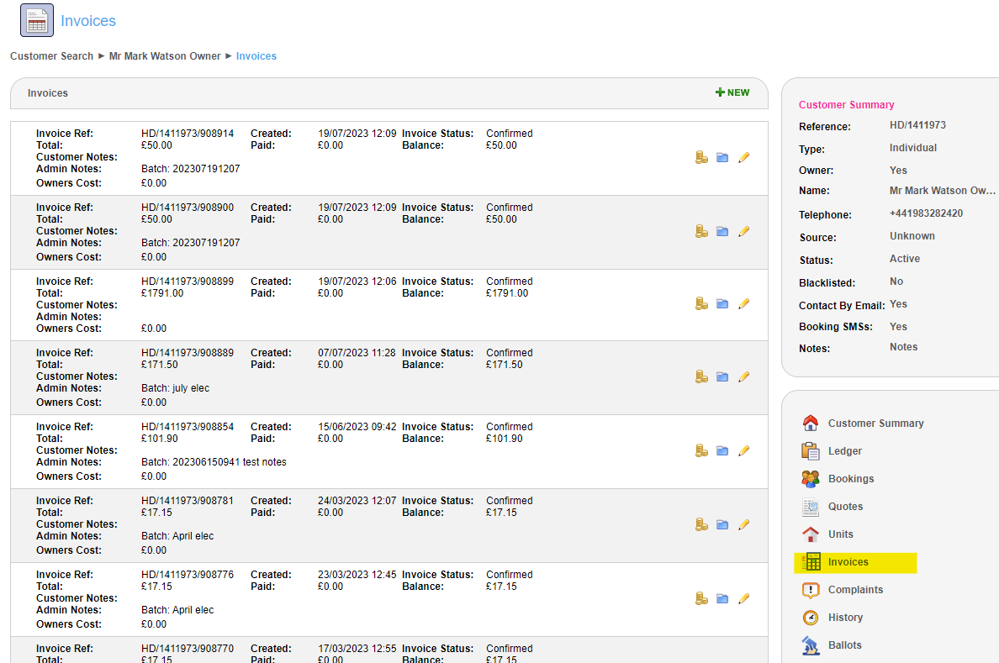Open payment coins icon for invoice 908914
The width and height of the screenshot is (999, 663).
(701, 157)
